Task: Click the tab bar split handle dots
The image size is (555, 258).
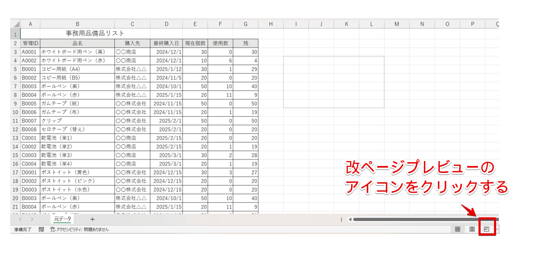Action: 341,219
